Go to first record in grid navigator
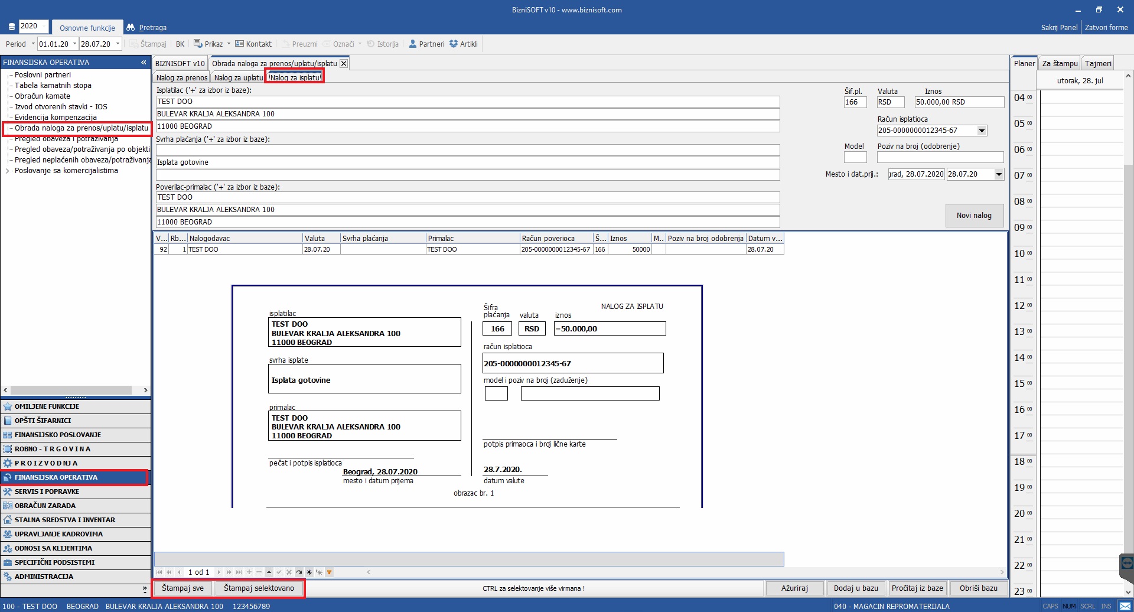The width and height of the screenshot is (1134, 612). pyautogui.click(x=159, y=572)
